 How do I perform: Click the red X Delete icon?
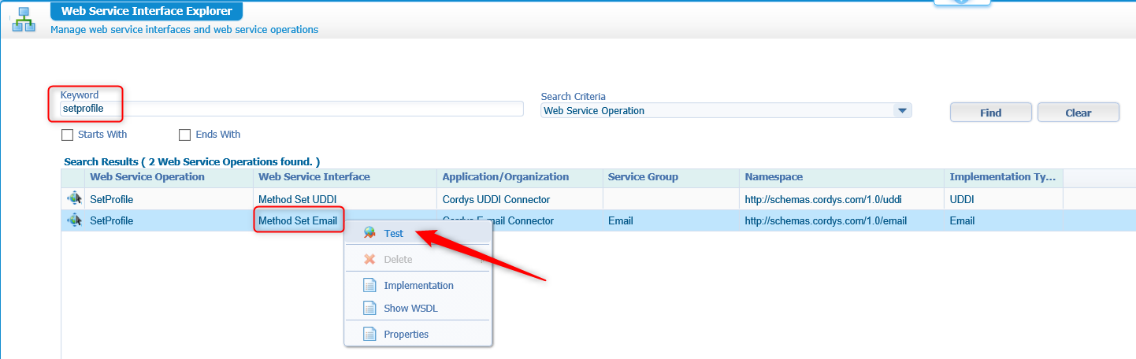coord(369,259)
